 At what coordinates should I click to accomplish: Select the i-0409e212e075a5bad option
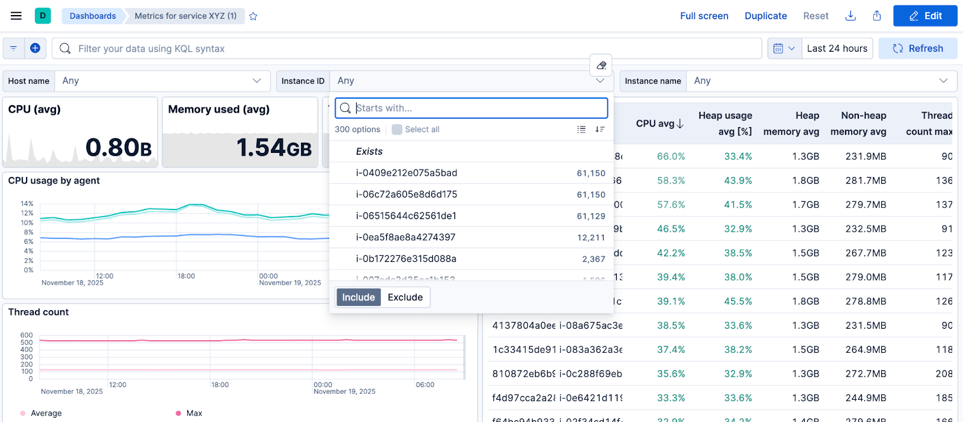tap(407, 173)
